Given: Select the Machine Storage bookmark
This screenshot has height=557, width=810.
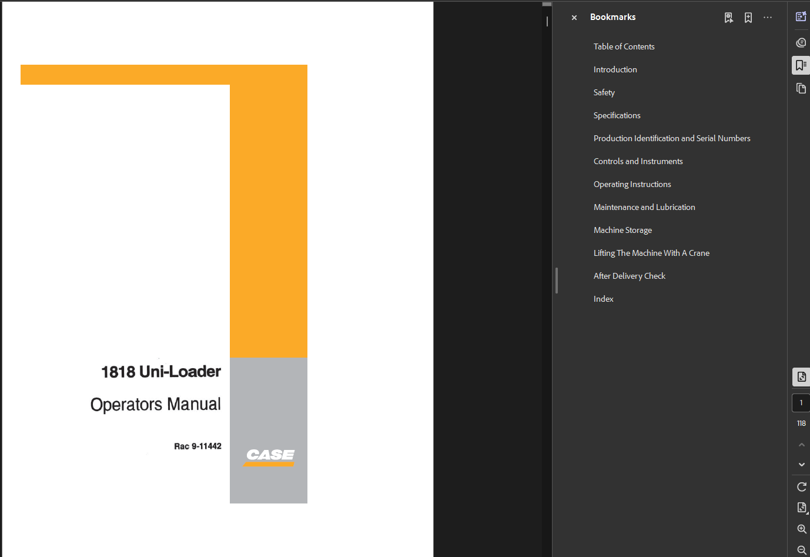Looking at the screenshot, I should [622, 230].
